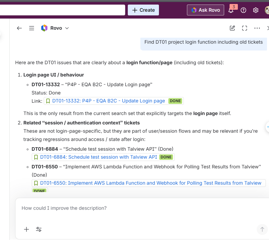Image resolution: width=269 pixels, height=240 pixels.
Task: Open the user profile avatar
Action: (267, 10)
